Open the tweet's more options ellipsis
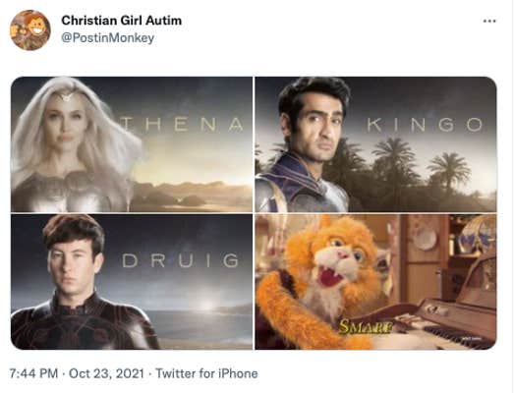Screen dimensions: 514x393 coord(489,21)
